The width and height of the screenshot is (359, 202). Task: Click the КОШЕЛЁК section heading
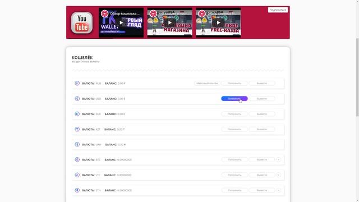point(82,57)
